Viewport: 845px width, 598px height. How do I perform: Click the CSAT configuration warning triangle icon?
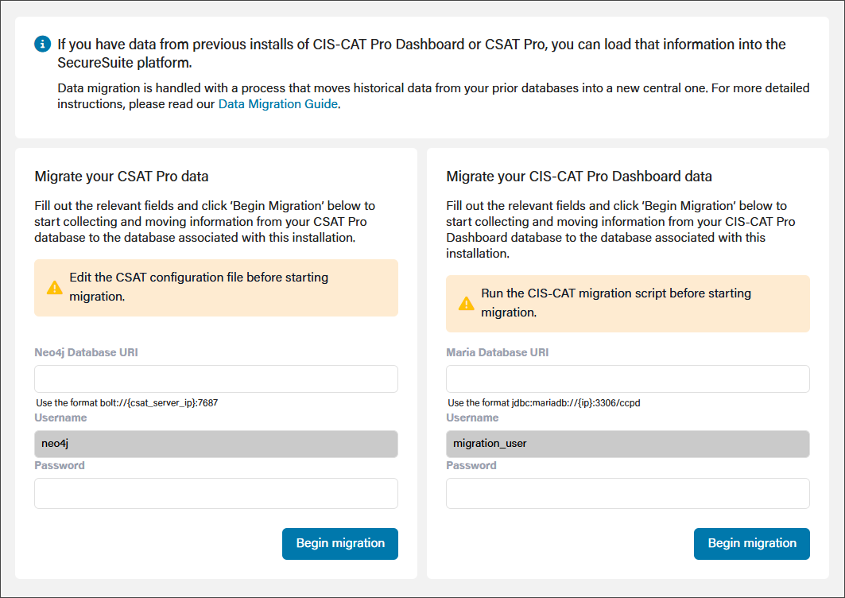54,287
